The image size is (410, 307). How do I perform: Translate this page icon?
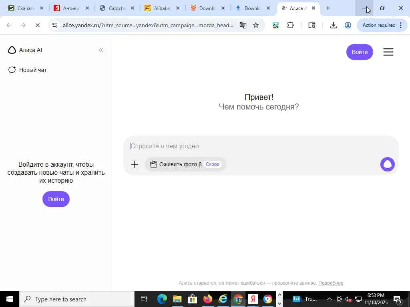point(243,25)
